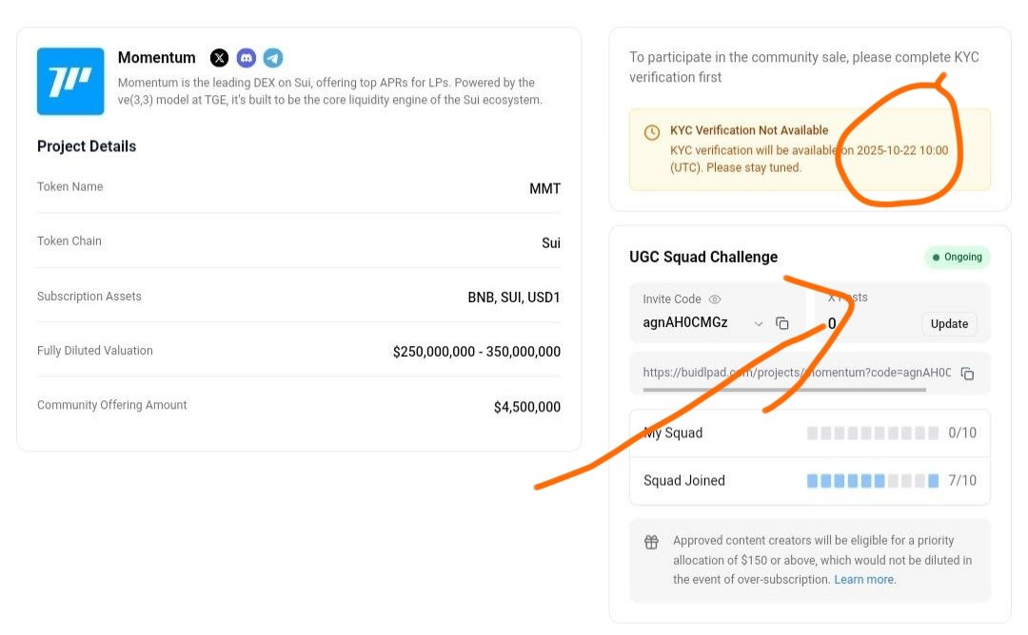Open the Learn more link
The width and height of the screenshot is (1028, 635).
click(863, 579)
